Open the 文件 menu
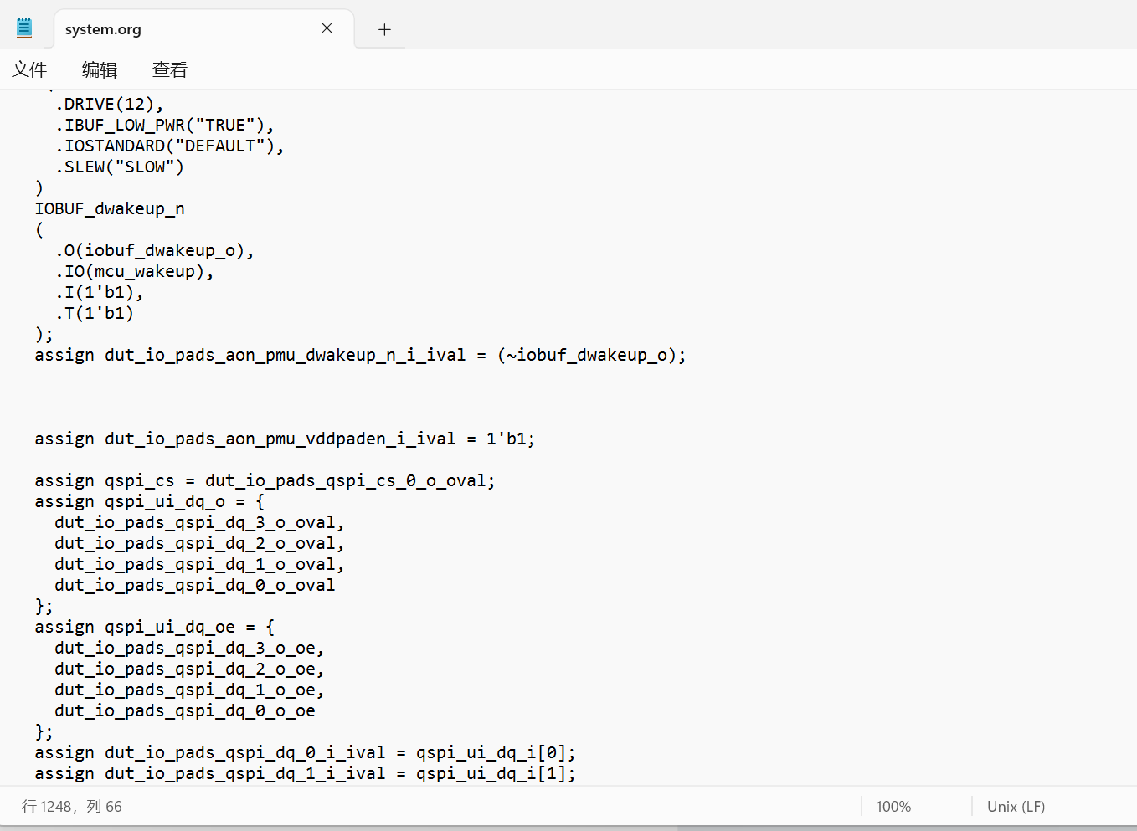1137x831 pixels. click(29, 69)
